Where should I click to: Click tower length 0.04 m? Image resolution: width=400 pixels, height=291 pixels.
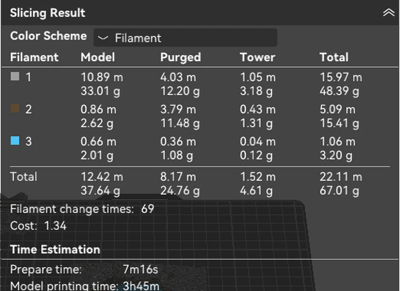point(257,142)
